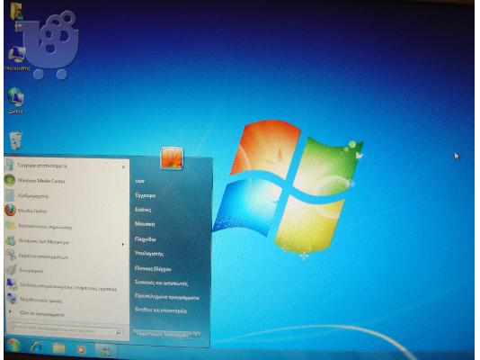Open Windows Media Player on the taskbar
Image resolution: width=480 pixels, height=360 pixels.
[81, 349]
